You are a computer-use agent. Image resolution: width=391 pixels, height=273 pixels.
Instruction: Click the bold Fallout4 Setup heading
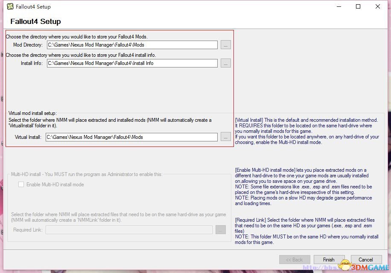tap(35, 21)
